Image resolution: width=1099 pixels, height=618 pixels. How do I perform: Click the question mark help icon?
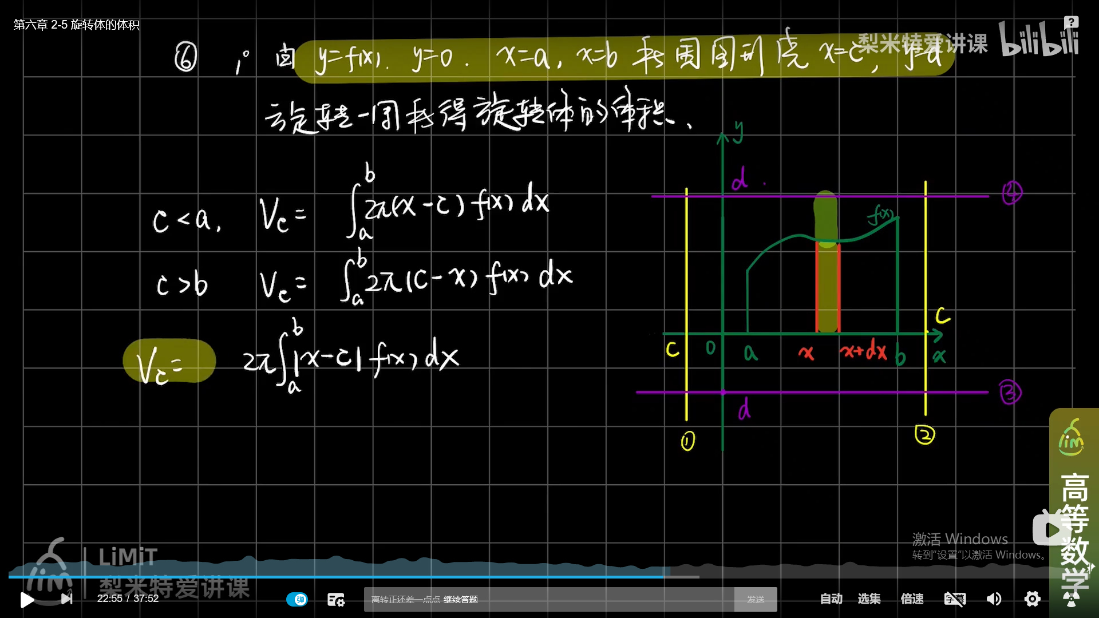[x=1071, y=22]
